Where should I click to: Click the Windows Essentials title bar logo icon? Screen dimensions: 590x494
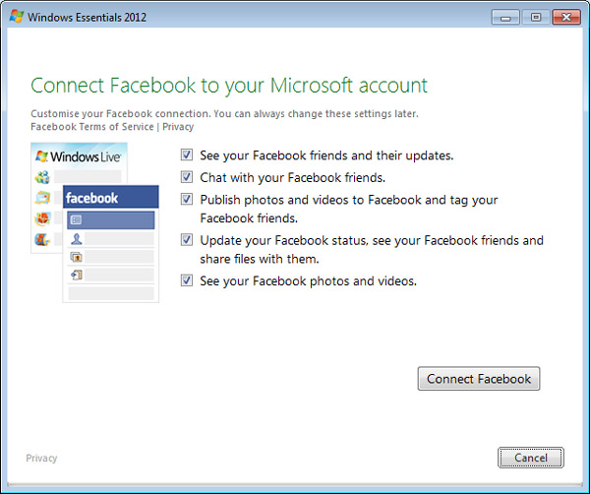pos(16,17)
